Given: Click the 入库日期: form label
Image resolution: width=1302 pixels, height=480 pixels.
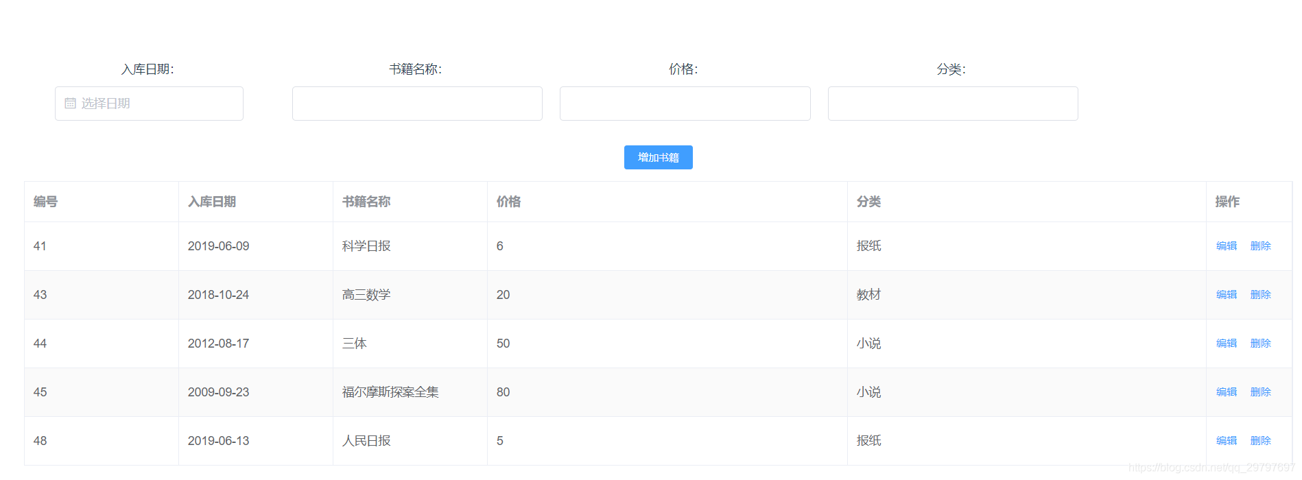Looking at the screenshot, I should point(147,69).
